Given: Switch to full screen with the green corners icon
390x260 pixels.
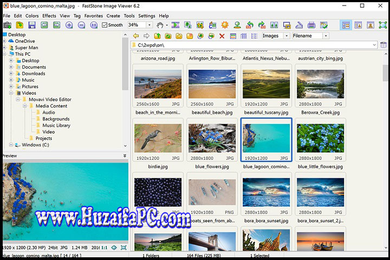Looking at the screenshot, I should [383, 25].
